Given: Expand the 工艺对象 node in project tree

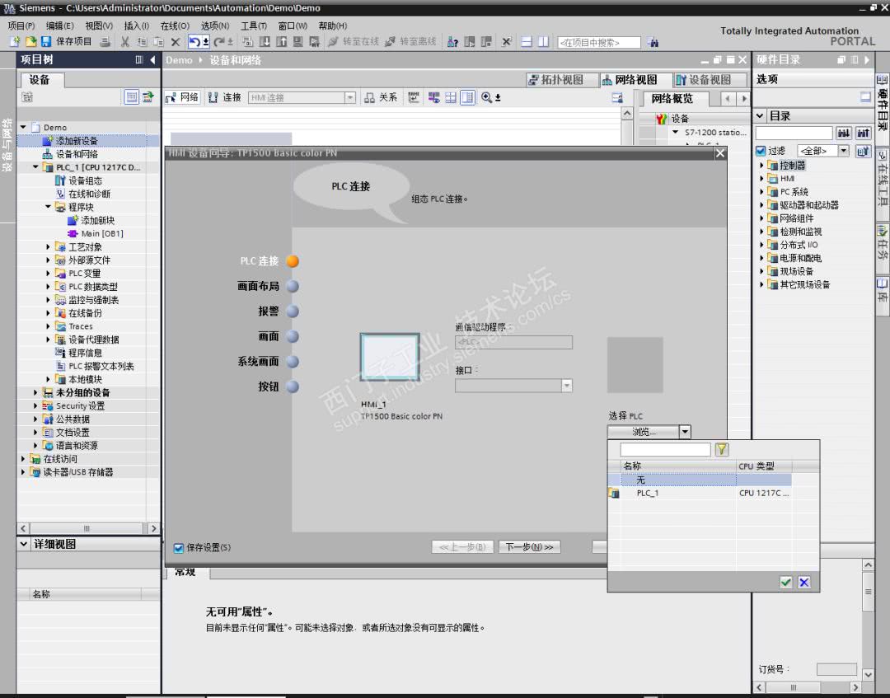Looking at the screenshot, I should (x=49, y=247).
